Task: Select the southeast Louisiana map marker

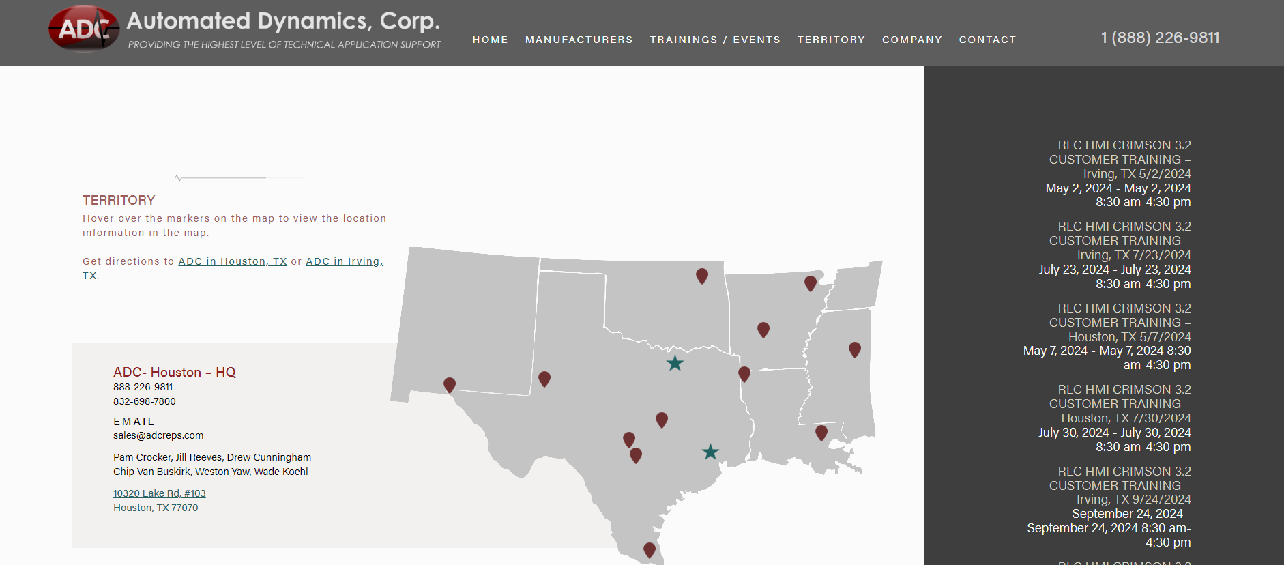Action: [x=821, y=433]
